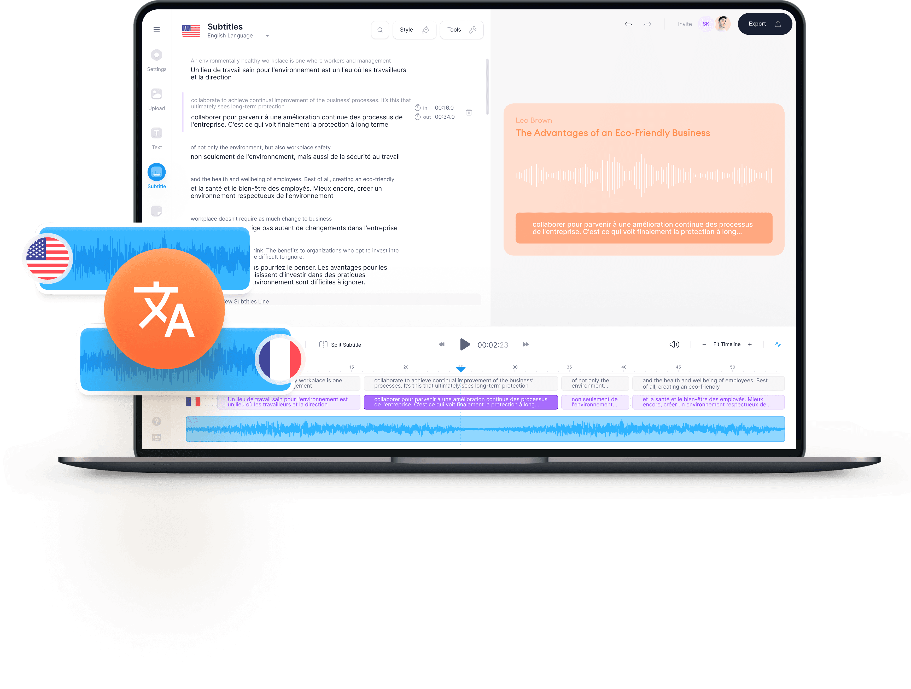The image size is (911, 689).
Task: Click the Export button
Action: tap(763, 24)
